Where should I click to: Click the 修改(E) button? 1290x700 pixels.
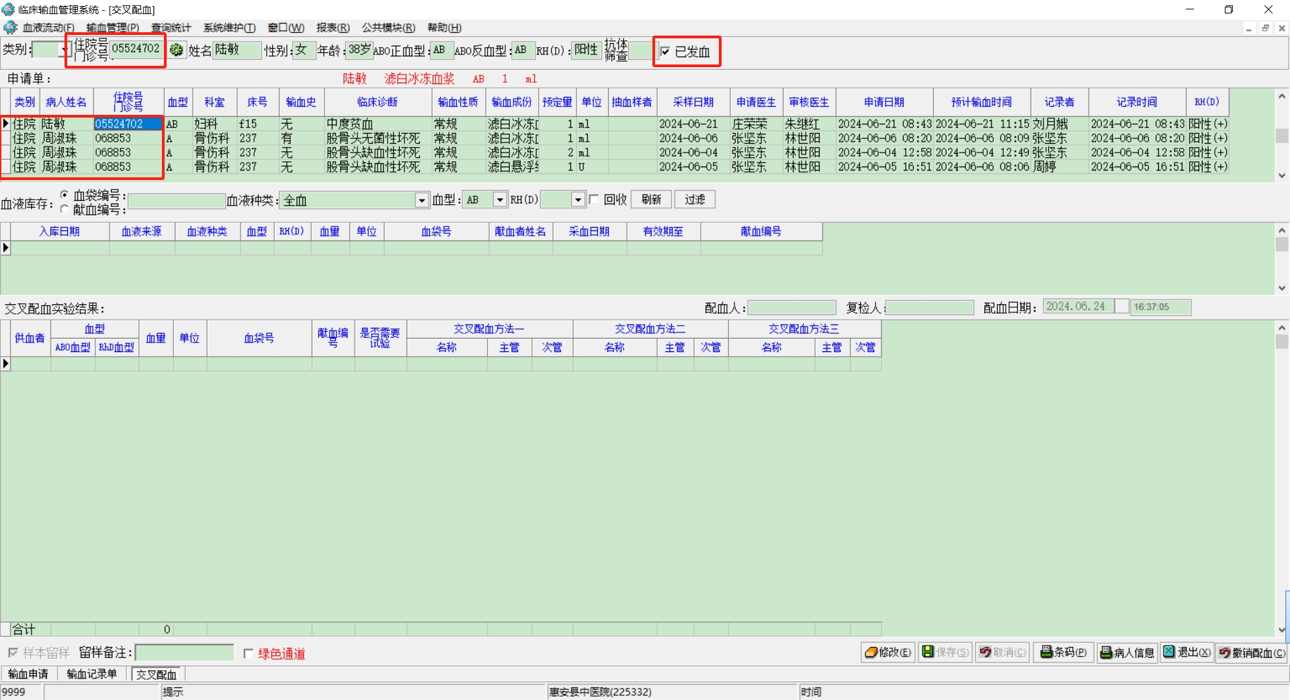tap(888, 652)
